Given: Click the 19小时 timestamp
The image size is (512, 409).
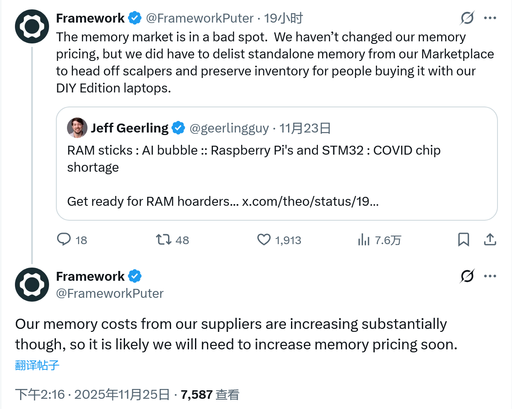Looking at the screenshot, I should pos(283,18).
